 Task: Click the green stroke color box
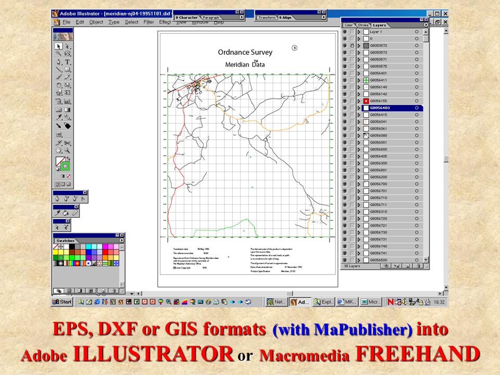click(65, 166)
